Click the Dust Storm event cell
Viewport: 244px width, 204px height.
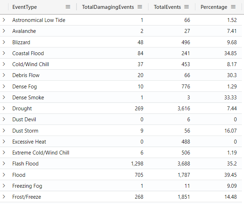point(25,131)
